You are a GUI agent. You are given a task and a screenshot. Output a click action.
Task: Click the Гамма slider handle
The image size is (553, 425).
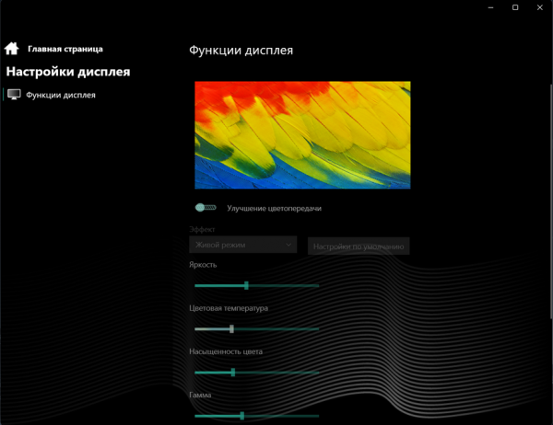[241, 416]
